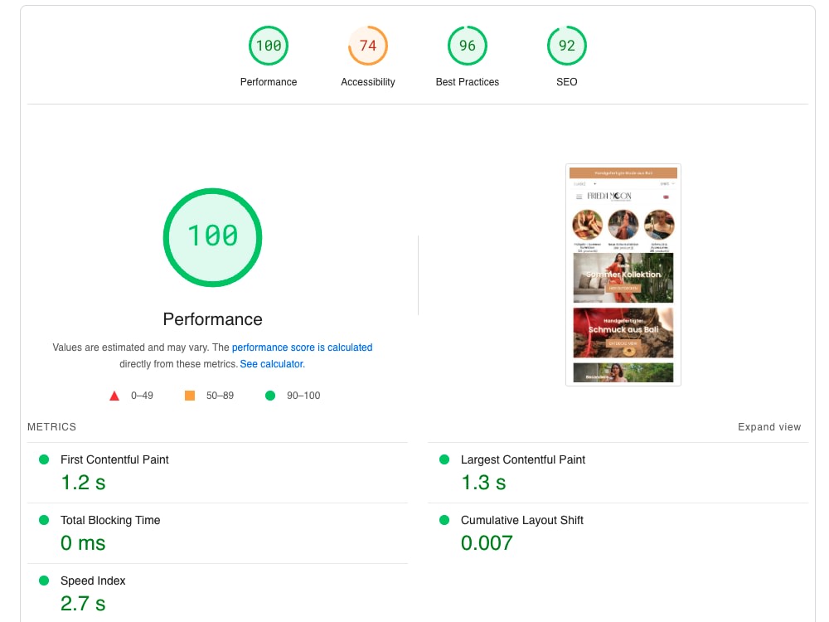This screenshot has width=829, height=622.
Task: Click the First Contentful Paint label
Action: coord(114,459)
